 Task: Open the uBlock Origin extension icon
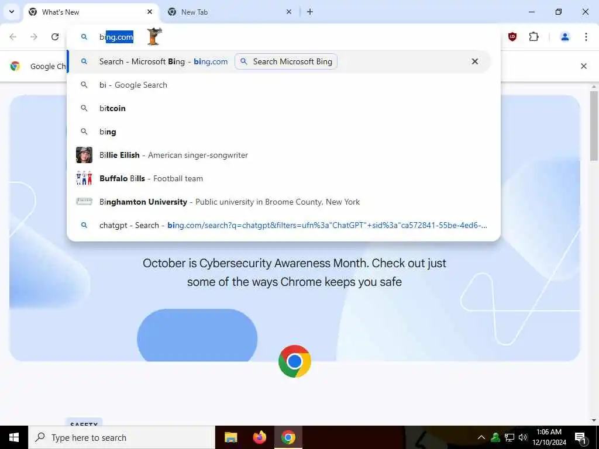[x=512, y=37]
